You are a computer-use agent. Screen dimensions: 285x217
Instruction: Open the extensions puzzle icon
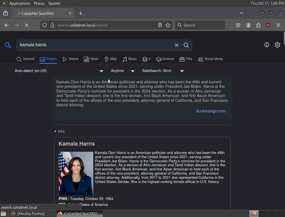pos(258,25)
